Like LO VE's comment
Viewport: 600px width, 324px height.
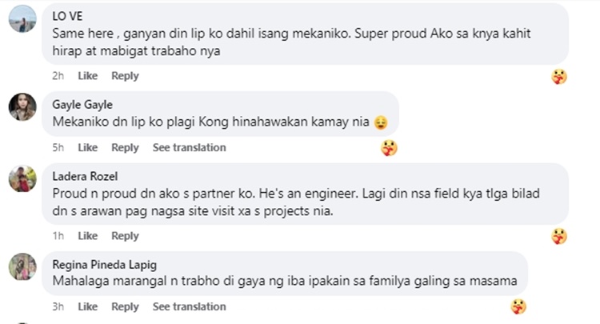click(88, 76)
